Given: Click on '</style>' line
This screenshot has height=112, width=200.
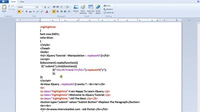Looking at the screenshot, I should pos(45,45).
